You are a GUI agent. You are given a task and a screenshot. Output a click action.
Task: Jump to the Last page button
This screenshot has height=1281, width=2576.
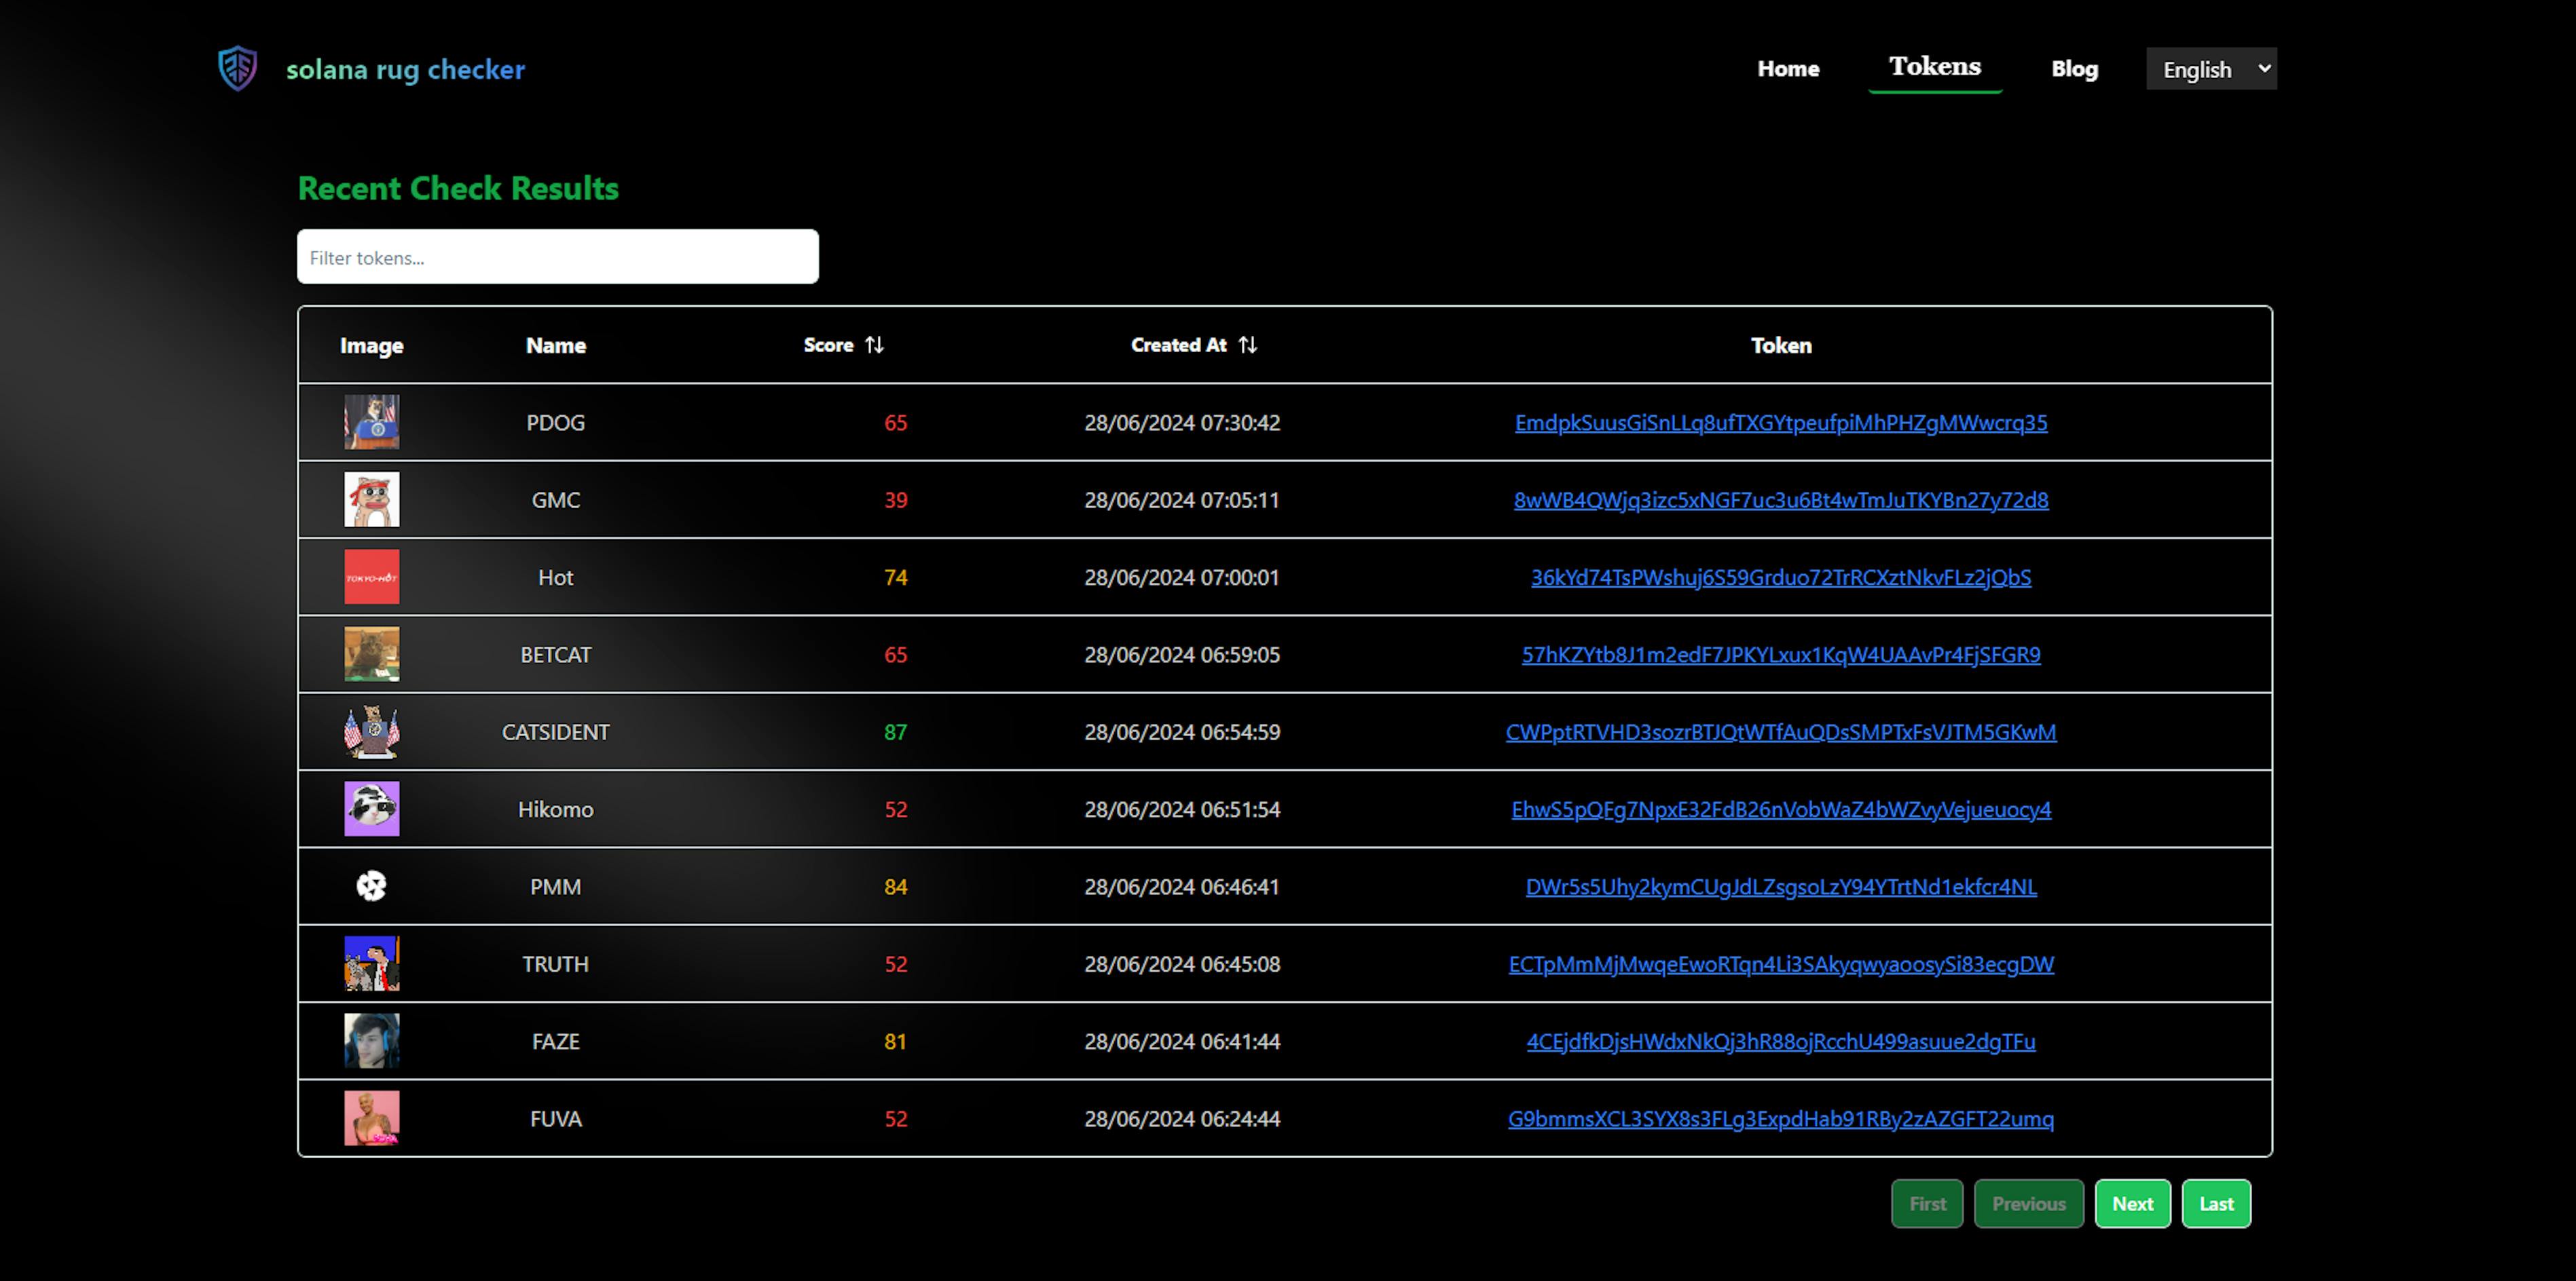(x=2215, y=1204)
